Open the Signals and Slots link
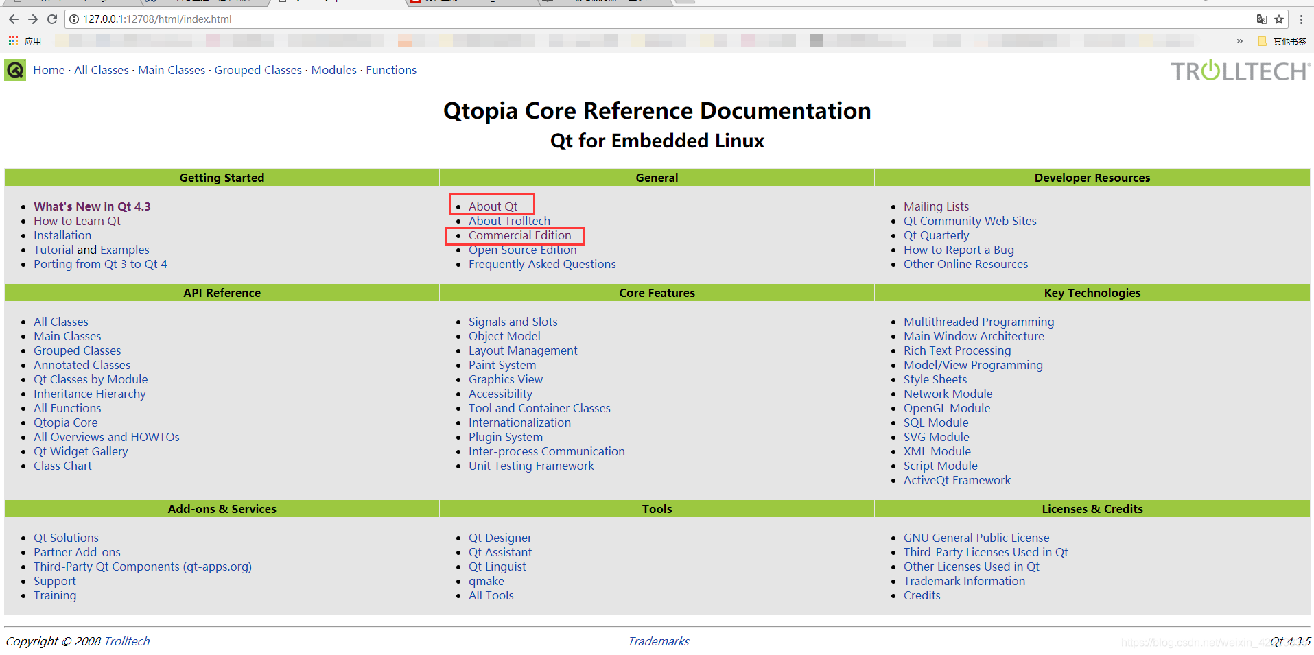Image resolution: width=1314 pixels, height=655 pixels. (513, 322)
